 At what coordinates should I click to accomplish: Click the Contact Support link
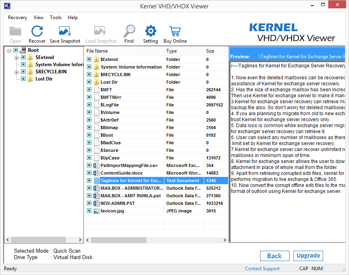262,269
